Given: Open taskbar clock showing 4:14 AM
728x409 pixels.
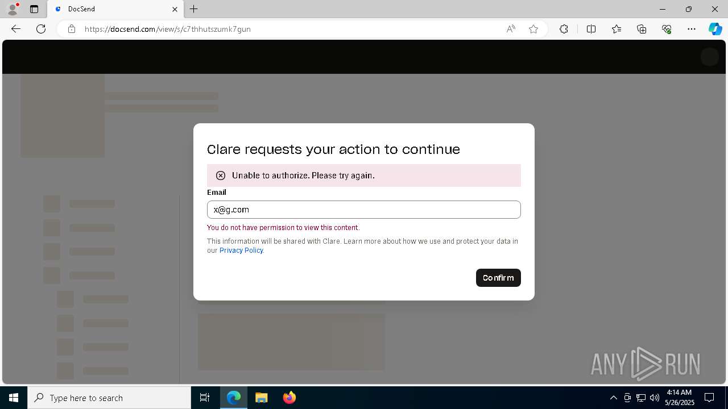Looking at the screenshot, I should pyautogui.click(x=679, y=398).
